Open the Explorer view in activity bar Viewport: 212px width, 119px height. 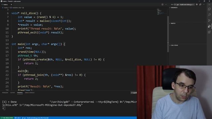tap(209, 9)
